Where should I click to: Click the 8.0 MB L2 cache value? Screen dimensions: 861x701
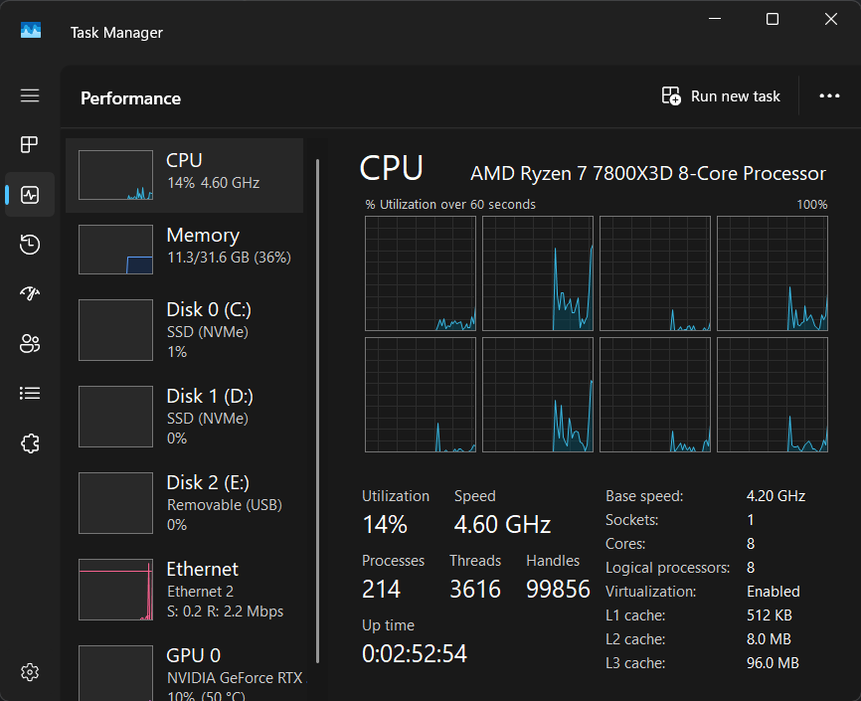click(x=769, y=639)
